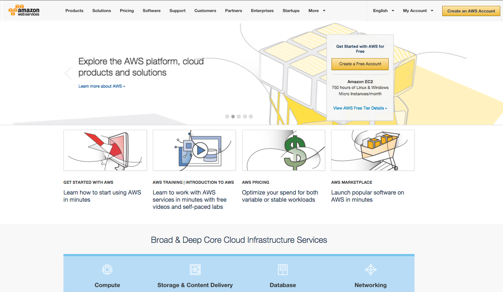This screenshot has height=292, width=503.
Task: Click the Amazon EC2 free tier text
Action: pos(360,88)
